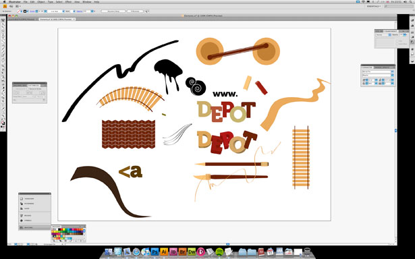Open the blending mode dropdown in Transparency panel

click(x=383, y=35)
